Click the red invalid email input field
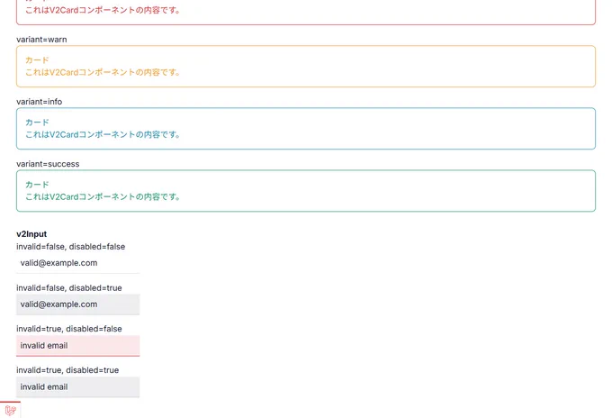Viewport: 612px width, 418px height. 77,346
